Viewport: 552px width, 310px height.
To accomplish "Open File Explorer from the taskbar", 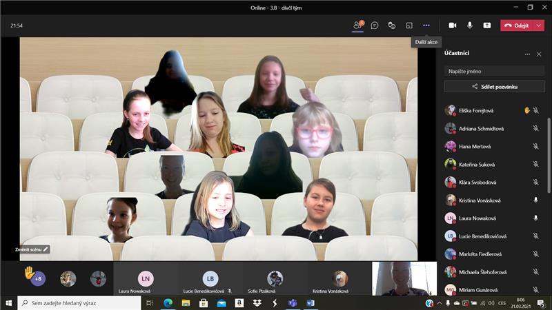I will (x=186, y=303).
